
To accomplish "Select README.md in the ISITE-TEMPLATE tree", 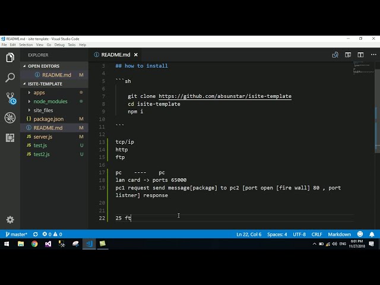I will click(x=54, y=128).
